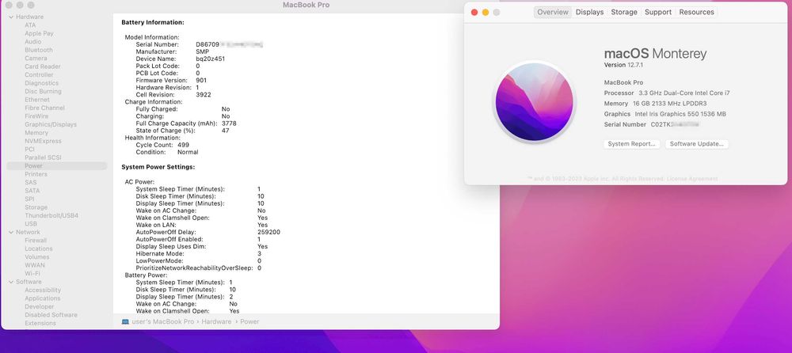Collapse the Hardware section in sidebar
Image resolution: width=792 pixels, height=353 pixels.
(x=11, y=17)
